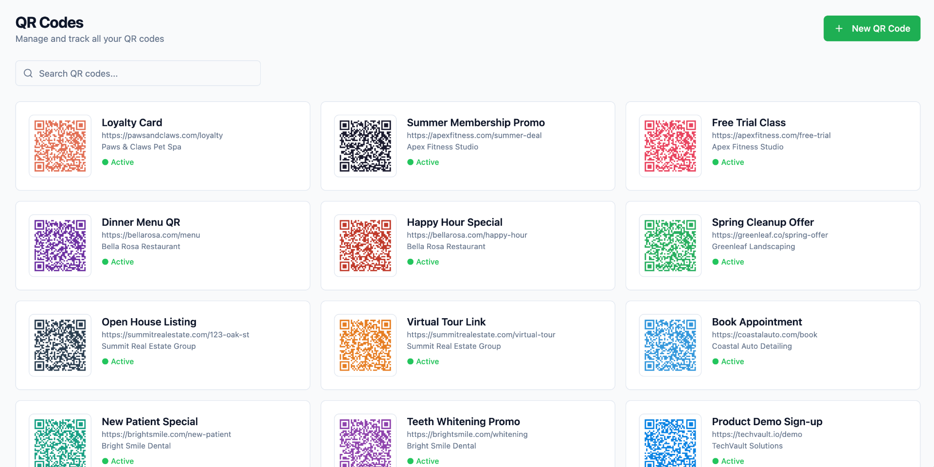Click Active status on Loyalty Card
Screen dimensions: 934x467
pos(118,162)
